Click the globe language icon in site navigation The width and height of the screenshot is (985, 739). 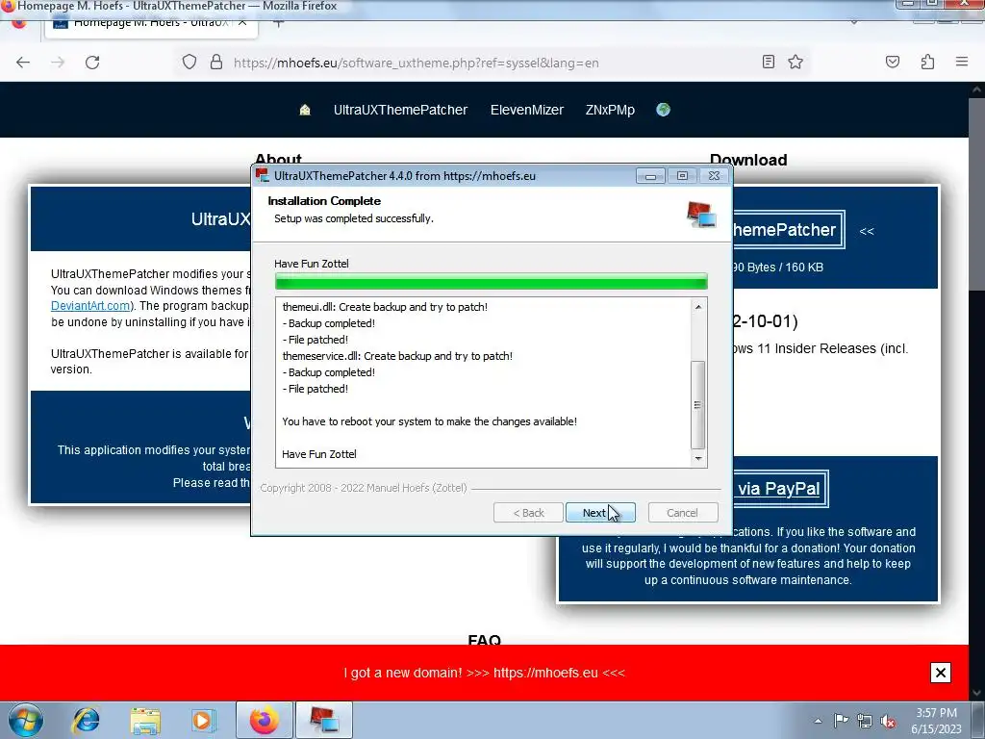click(x=663, y=110)
